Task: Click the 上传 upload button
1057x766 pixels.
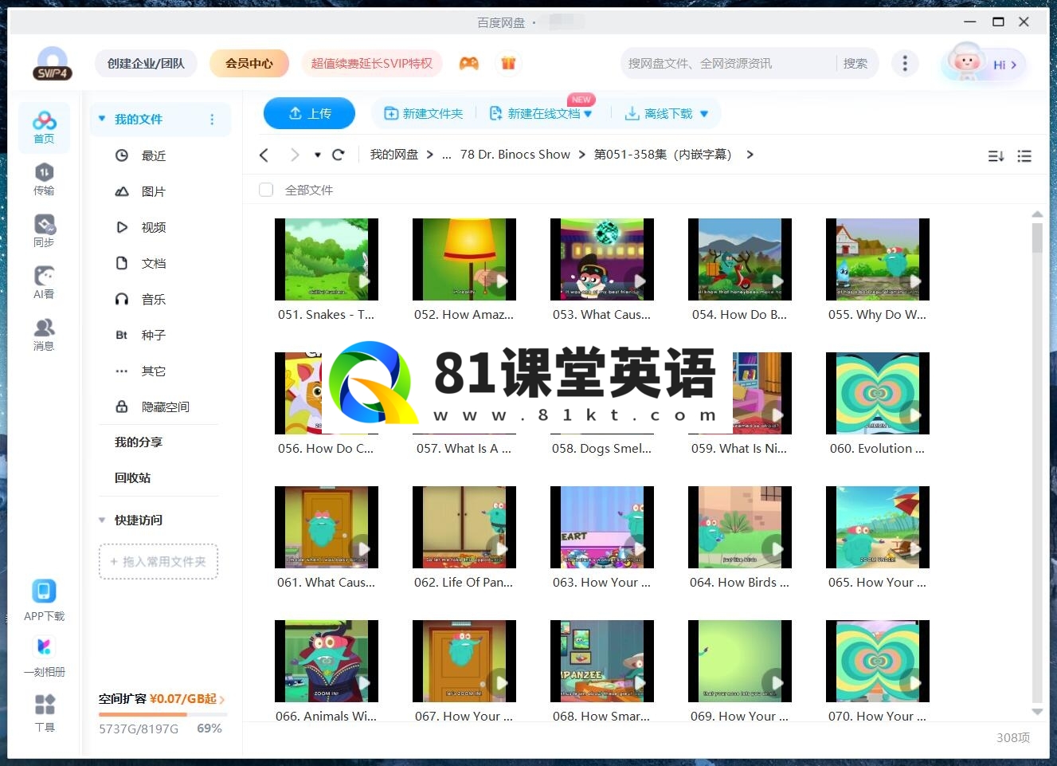Action: click(309, 114)
